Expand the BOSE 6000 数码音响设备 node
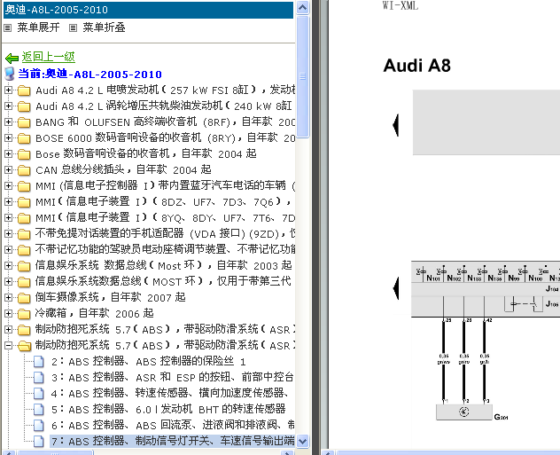560x455 pixels. [8, 138]
